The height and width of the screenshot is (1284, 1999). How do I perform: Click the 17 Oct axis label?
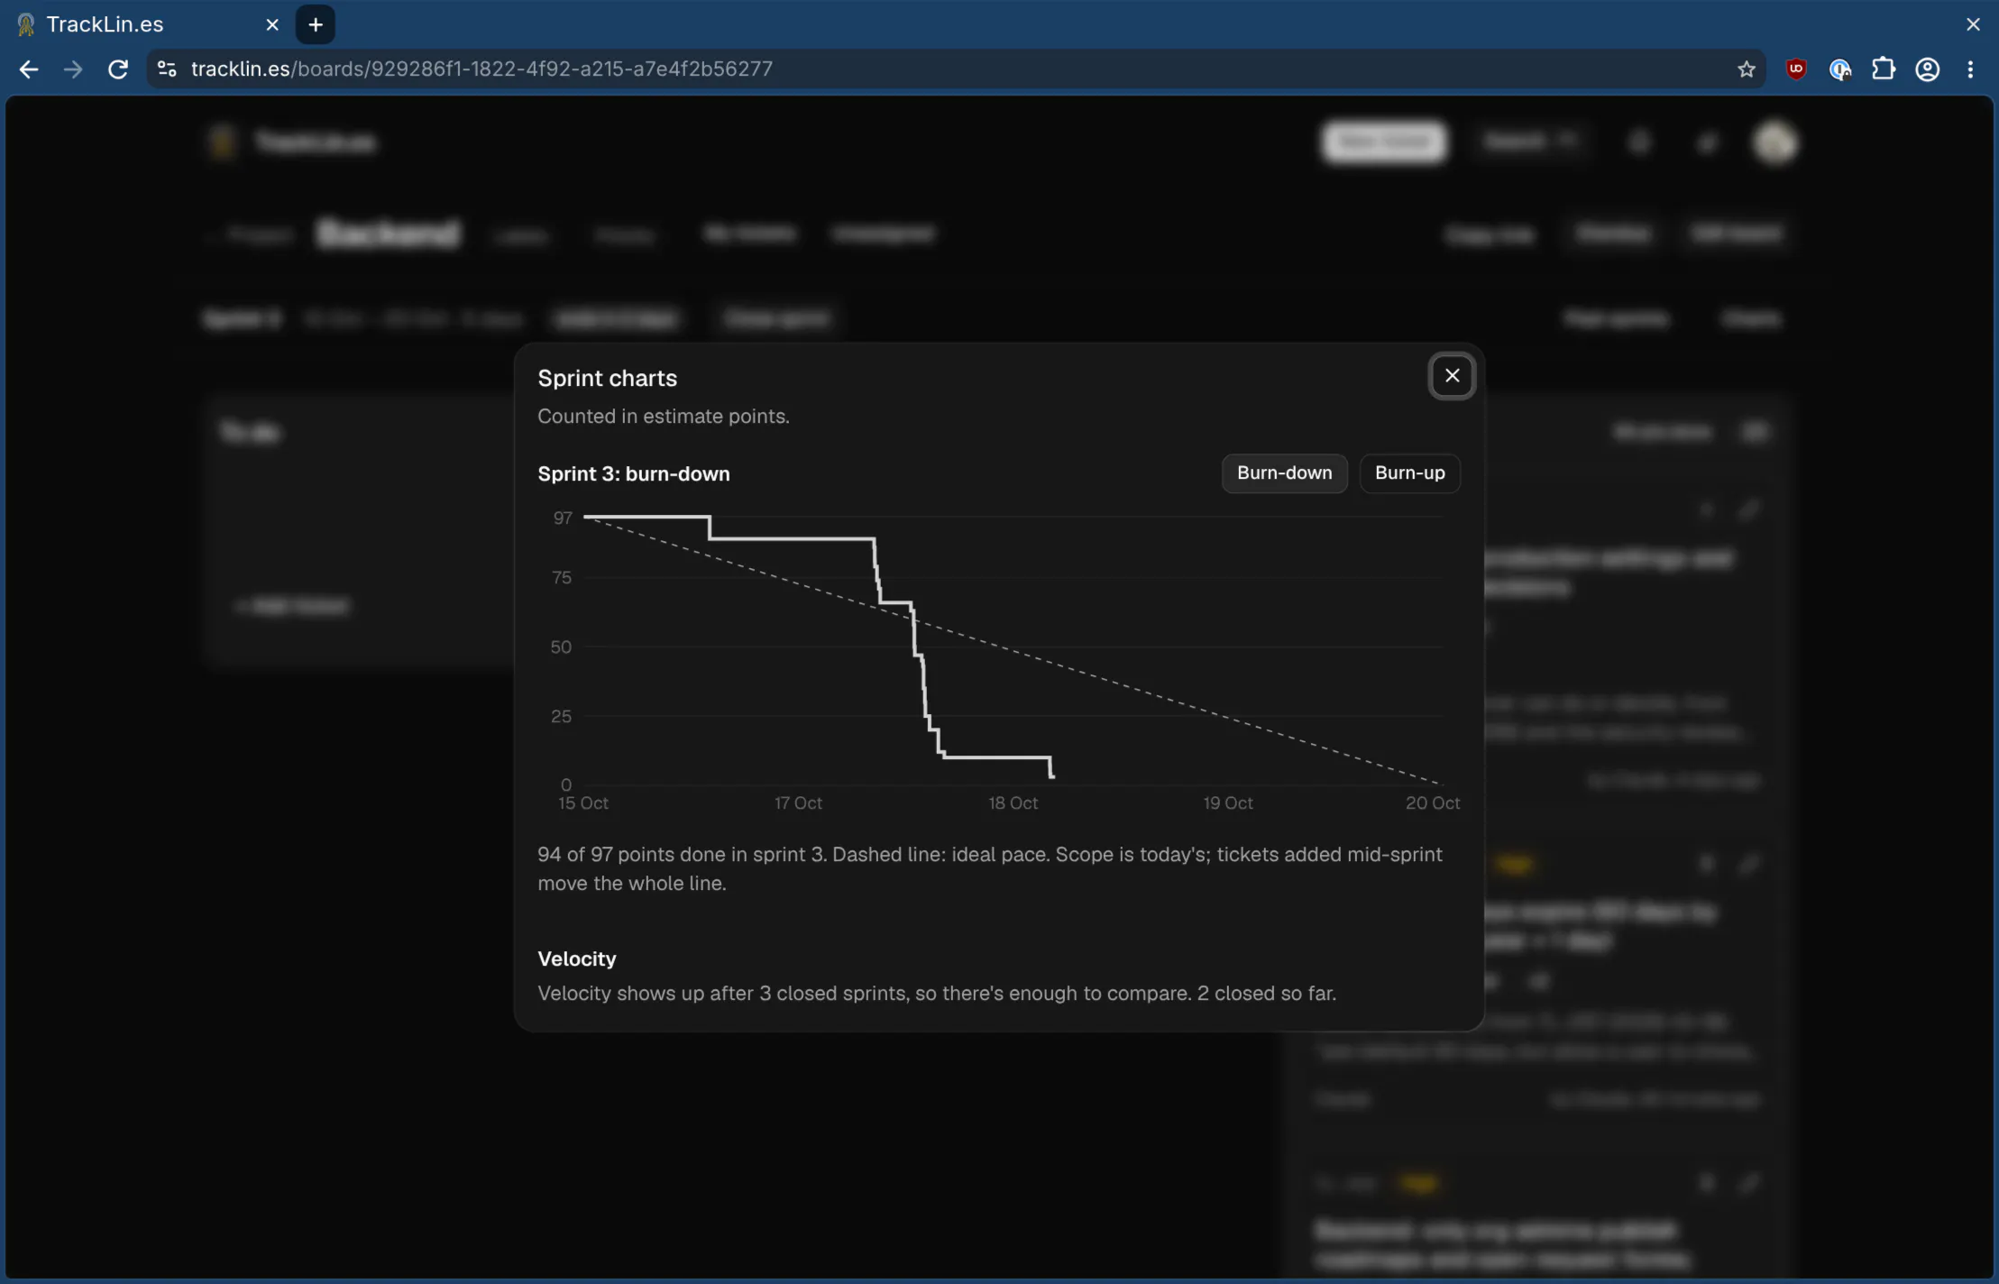(x=798, y=802)
